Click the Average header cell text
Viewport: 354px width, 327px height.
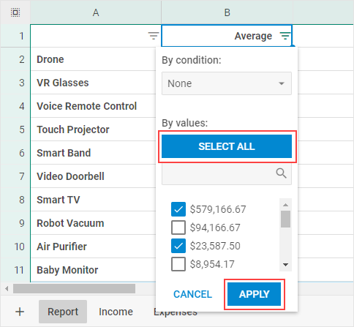pos(253,36)
